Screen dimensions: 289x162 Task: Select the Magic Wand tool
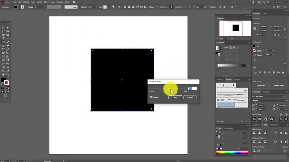tap(3, 31)
